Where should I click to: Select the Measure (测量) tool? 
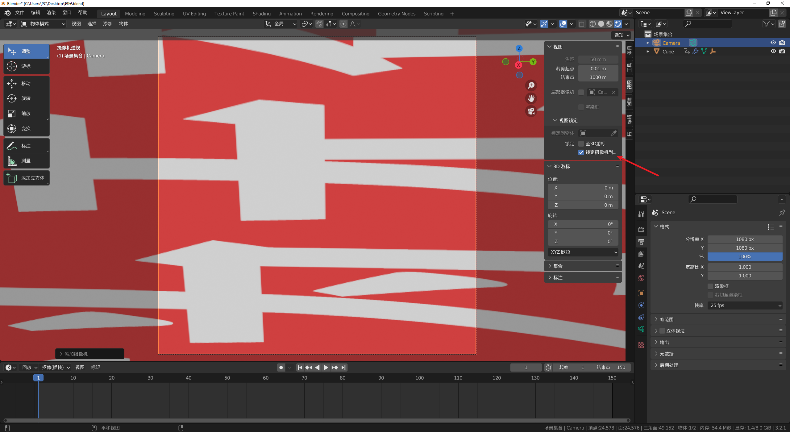(x=26, y=161)
